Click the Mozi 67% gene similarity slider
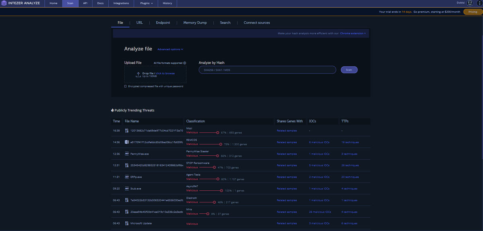 pyautogui.click(x=209, y=132)
